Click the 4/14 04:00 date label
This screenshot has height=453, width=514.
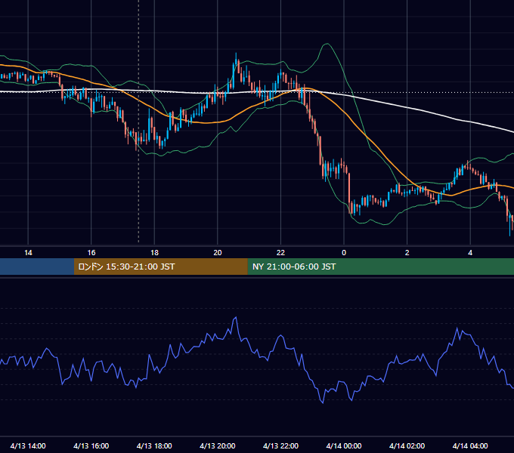pyautogui.click(x=470, y=445)
